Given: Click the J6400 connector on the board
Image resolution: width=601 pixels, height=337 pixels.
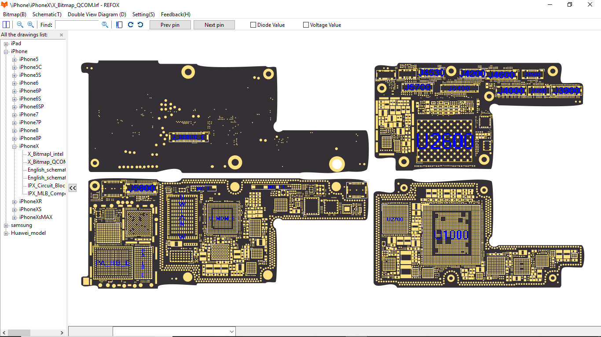Looking at the screenshot, I should [459, 88].
